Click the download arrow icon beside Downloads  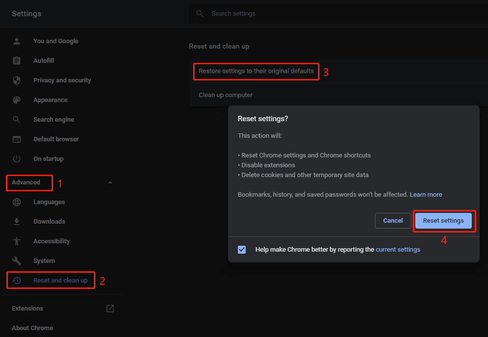(17, 221)
